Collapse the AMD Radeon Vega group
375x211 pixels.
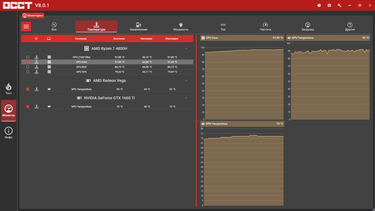pos(186,81)
